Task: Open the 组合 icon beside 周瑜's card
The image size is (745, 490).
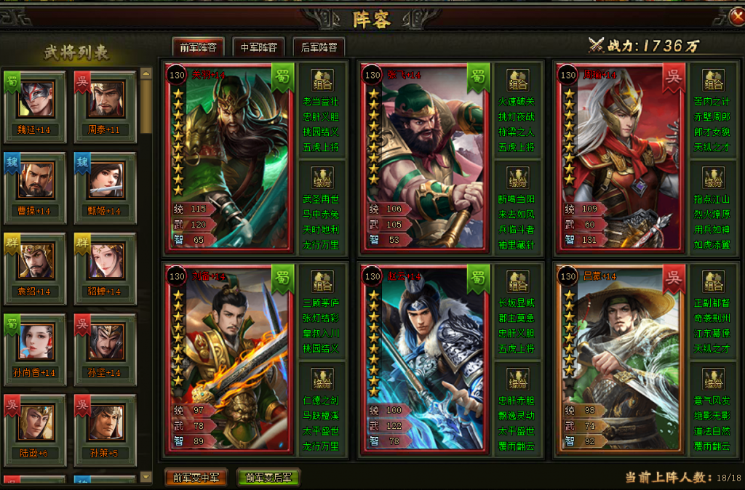Action: [713, 80]
